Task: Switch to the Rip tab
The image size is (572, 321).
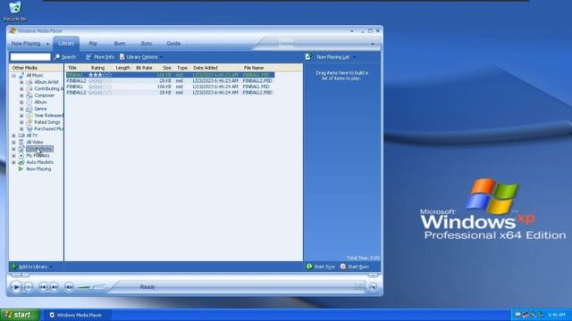Action: coord(93,44)
